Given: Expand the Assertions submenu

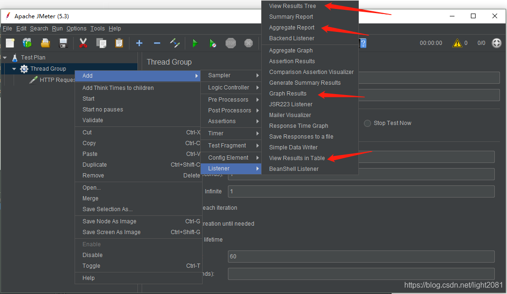Looking at the screenshot, I should (231, 121).
